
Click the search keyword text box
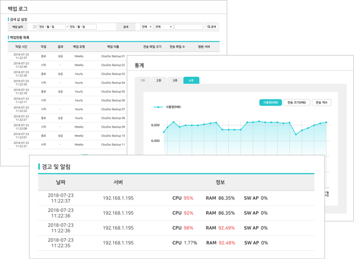pos(188,27)
